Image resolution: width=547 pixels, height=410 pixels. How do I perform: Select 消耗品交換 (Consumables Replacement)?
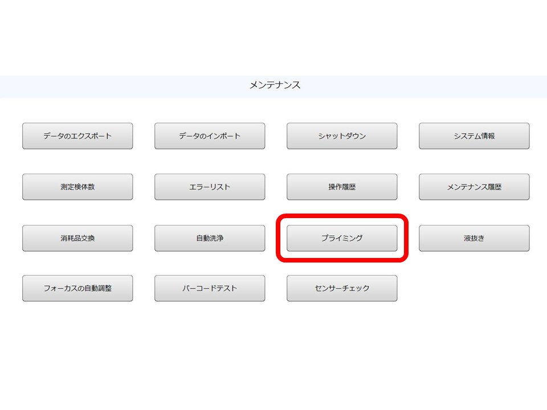[77, 237]
